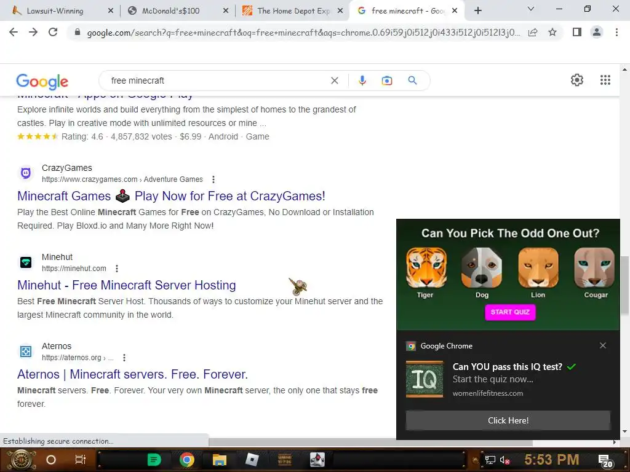The image size is (630, 472).
Task: Open green chat app on taskbar
Action: (154, 460)
